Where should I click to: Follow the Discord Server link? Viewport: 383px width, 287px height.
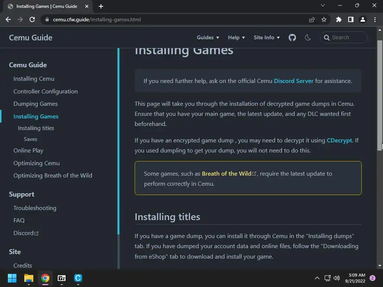(293, 81)
